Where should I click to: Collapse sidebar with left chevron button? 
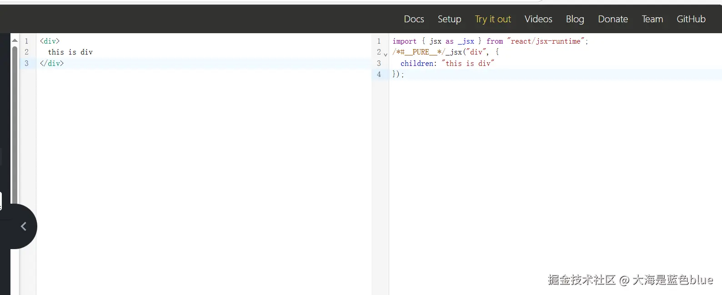23,226
